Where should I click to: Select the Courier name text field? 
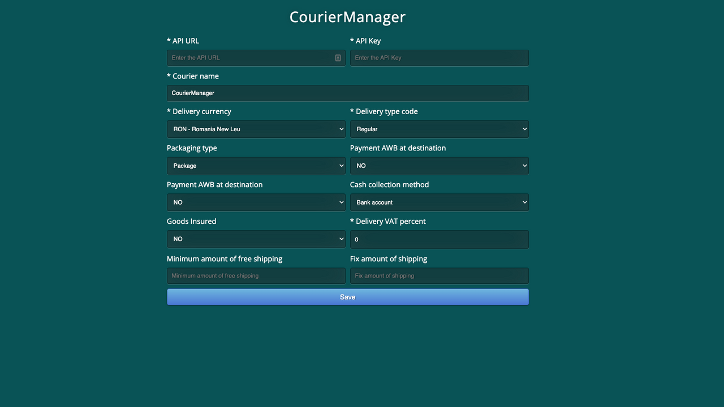347,93
